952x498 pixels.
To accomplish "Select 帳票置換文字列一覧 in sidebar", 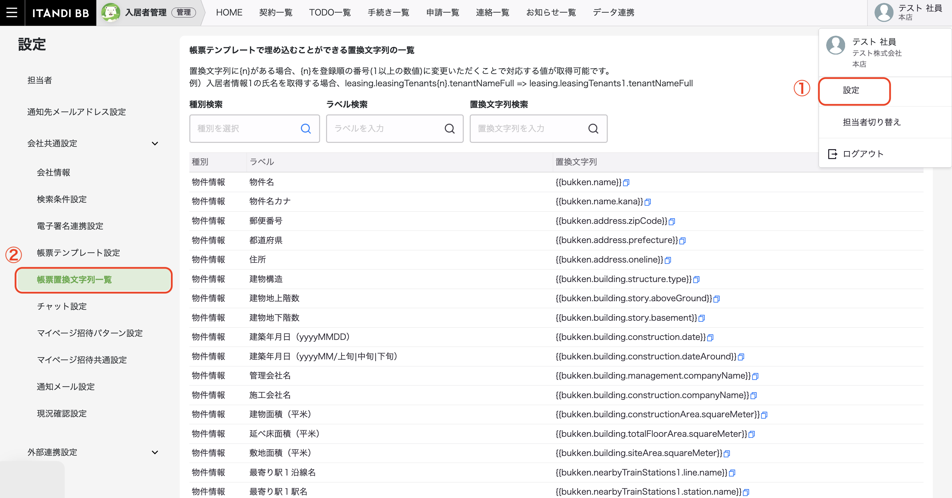I will (x=94, y=280).
